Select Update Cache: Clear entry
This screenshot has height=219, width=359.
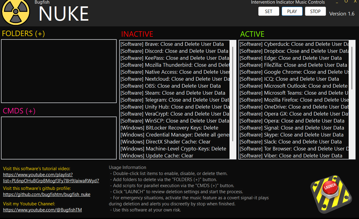point(175,156)
